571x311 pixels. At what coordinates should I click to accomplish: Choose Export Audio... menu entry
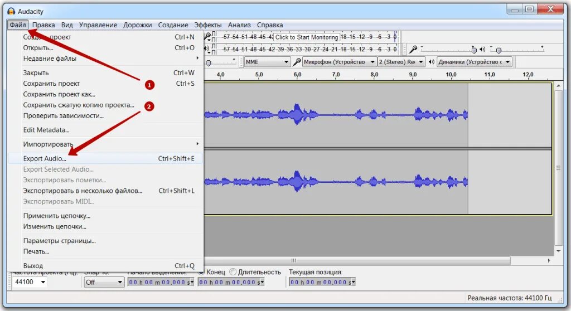click(105, 158)
